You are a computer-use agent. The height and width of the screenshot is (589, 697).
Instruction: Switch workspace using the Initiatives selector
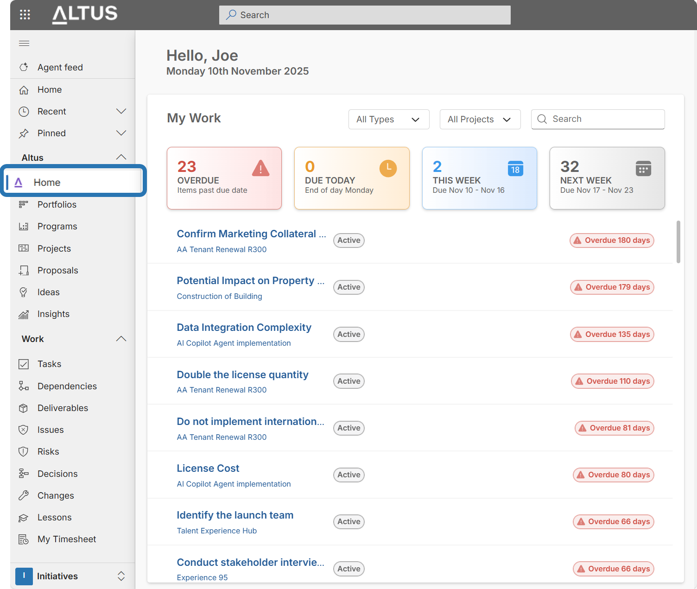72,576
